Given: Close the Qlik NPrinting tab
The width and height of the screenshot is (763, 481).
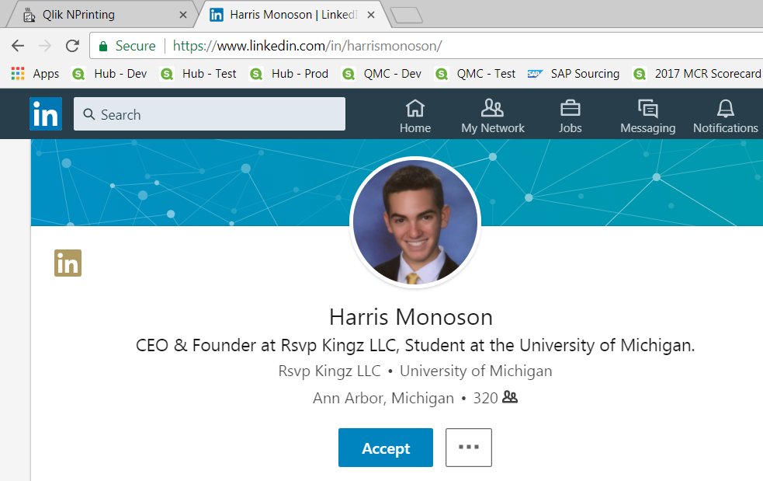Looking at the screenshot, I should 183,15.
